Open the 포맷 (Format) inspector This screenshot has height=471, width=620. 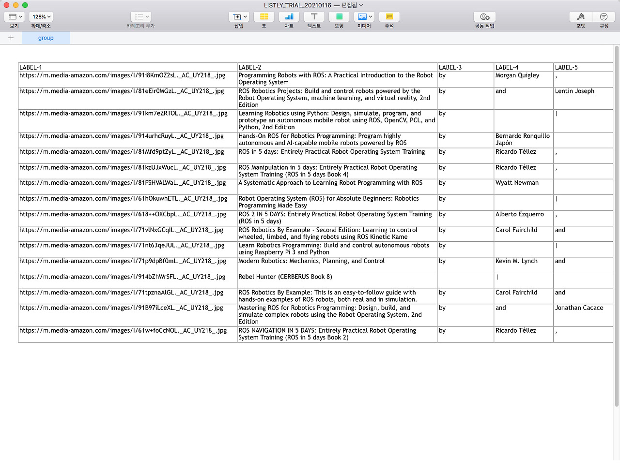pyautogui.click(x=581, y=17)
